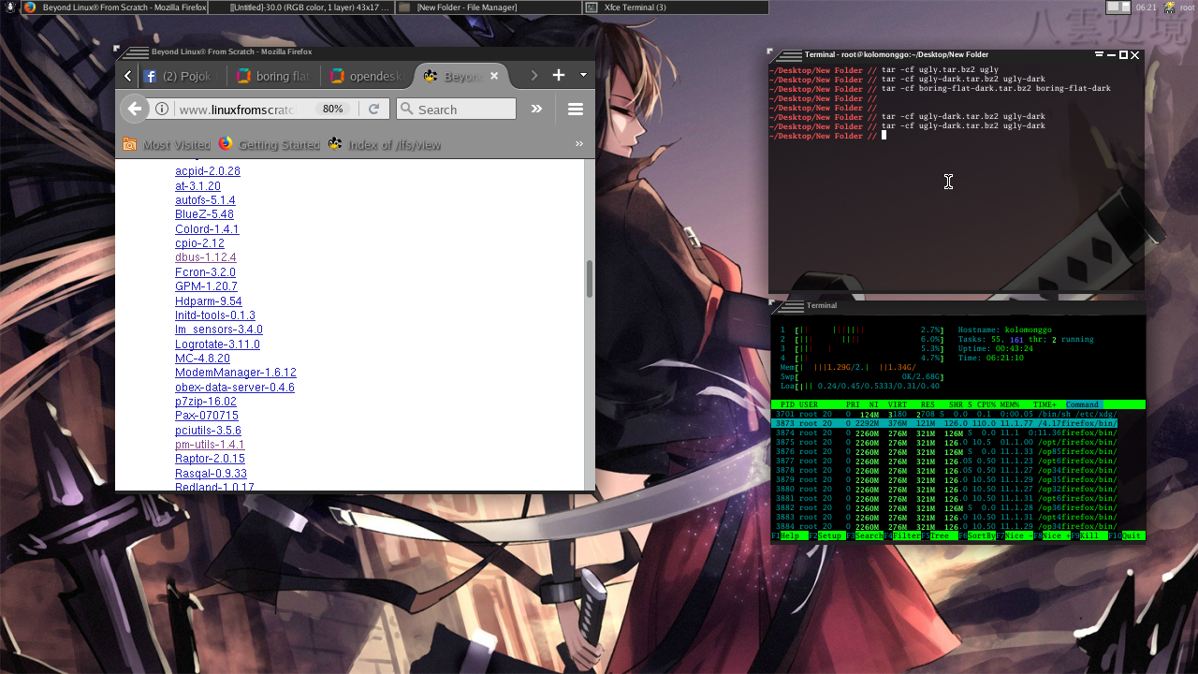The image size is (1198, 674).
Task: Show more toolbar items via double chevron
Action: click(537, 109)
